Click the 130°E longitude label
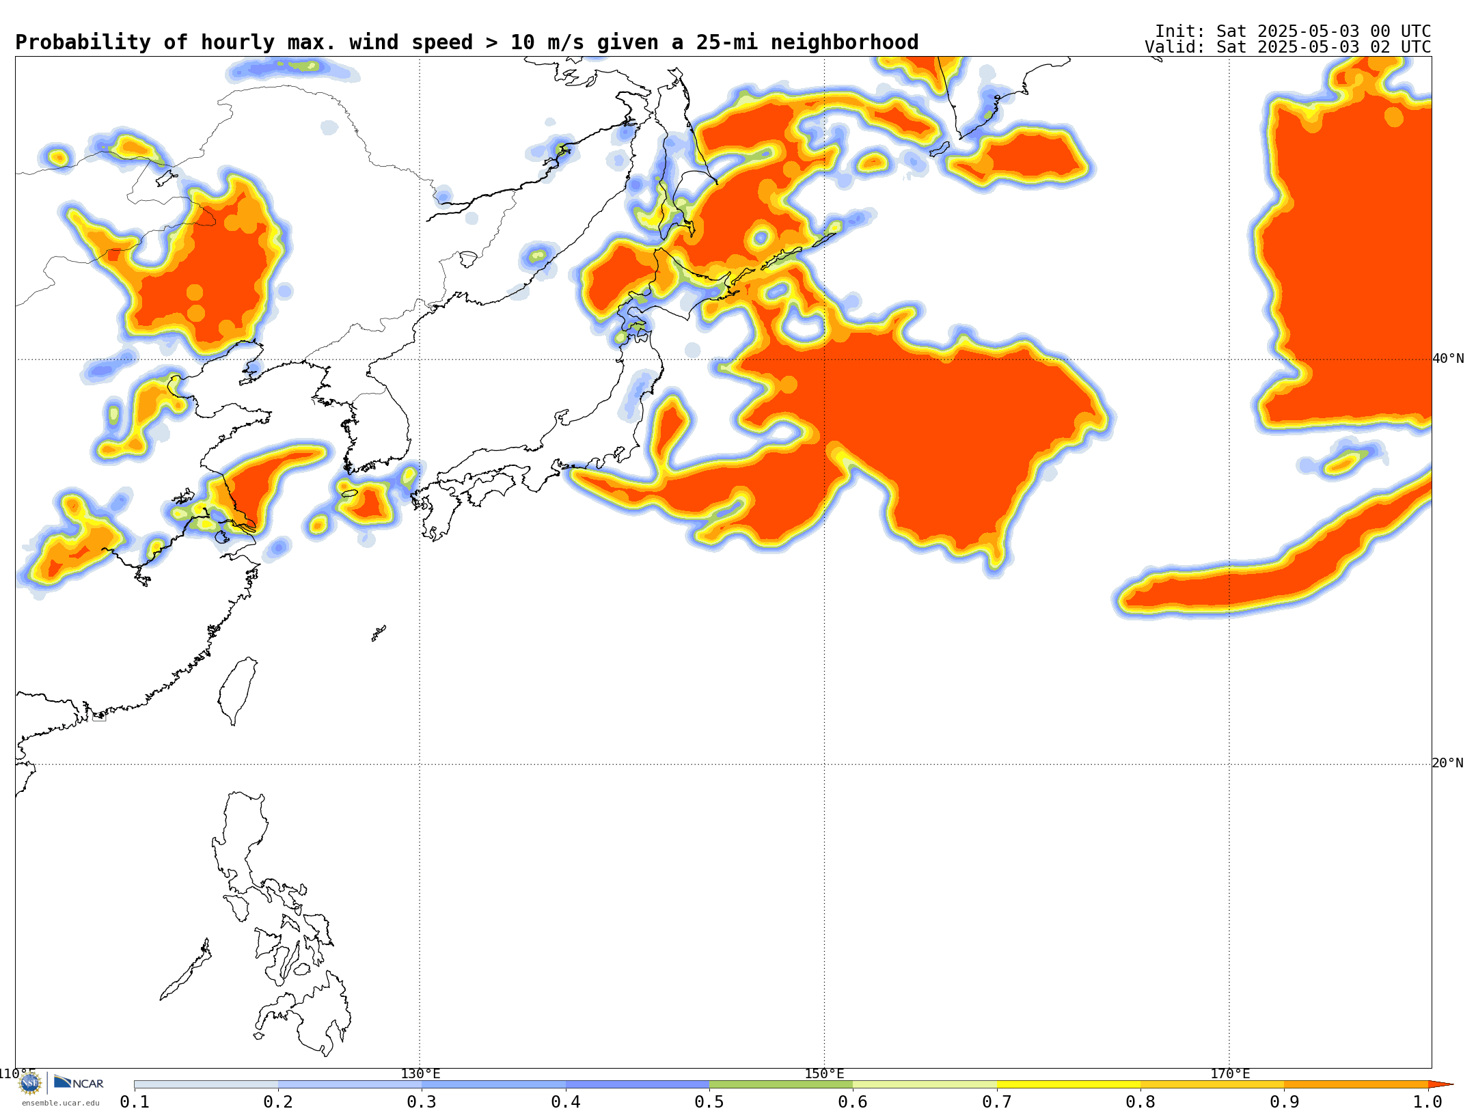Viewport: 1476px width, 1111px height. click(420, 1073)
